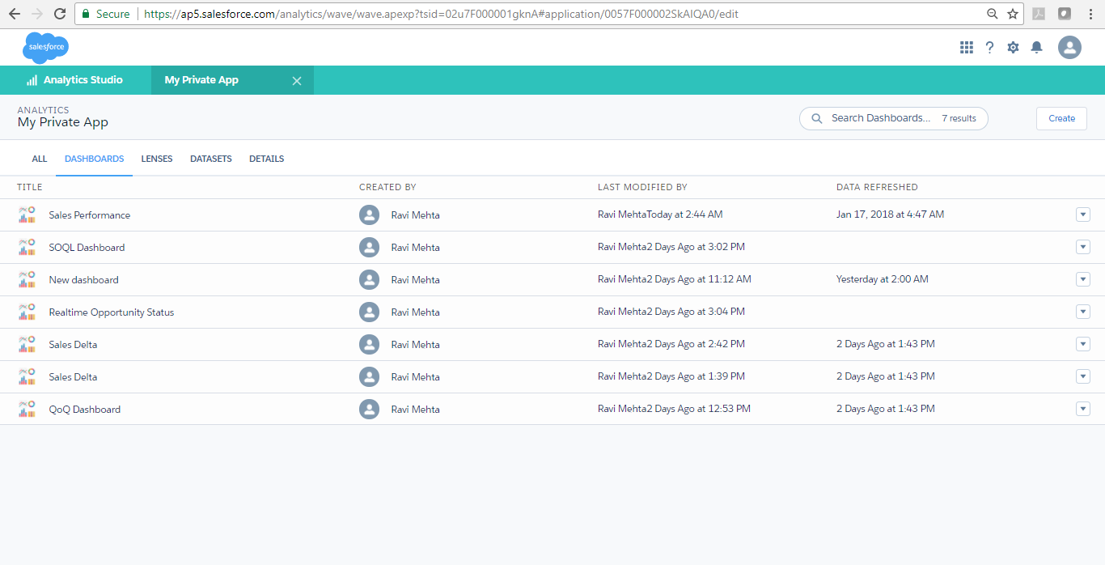Image resolution: width=1105 pixels, height=565 pixels.
Task: Click the search magnifier in Search Dashboards
Action: click(816, 118)
